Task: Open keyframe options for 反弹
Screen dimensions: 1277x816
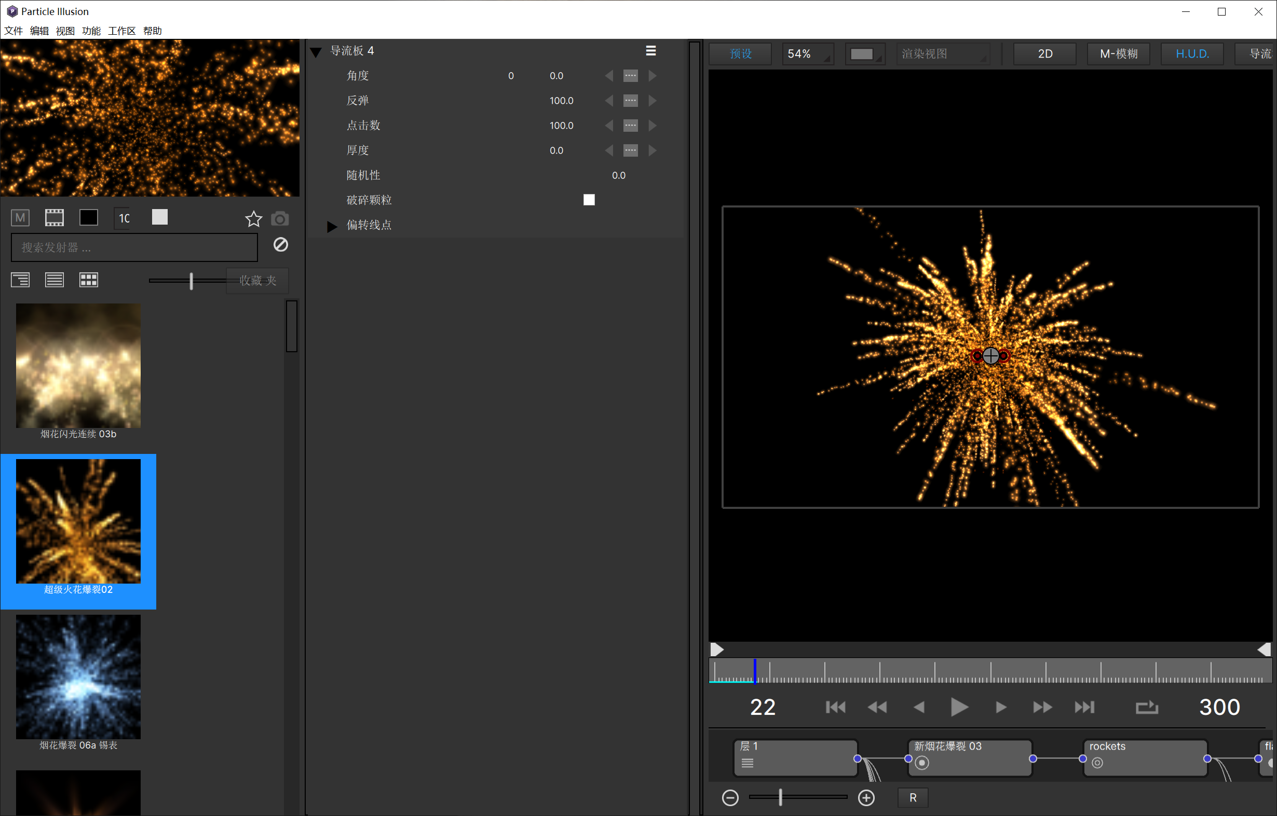Action: click(631, 101)
